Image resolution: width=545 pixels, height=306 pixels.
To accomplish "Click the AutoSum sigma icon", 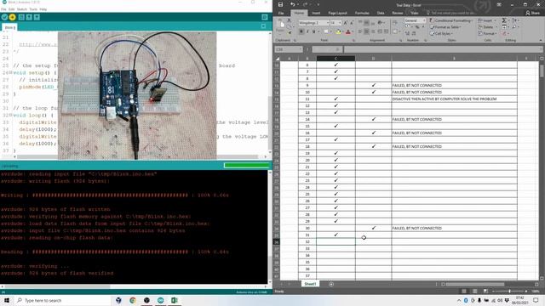I will 503,20.
